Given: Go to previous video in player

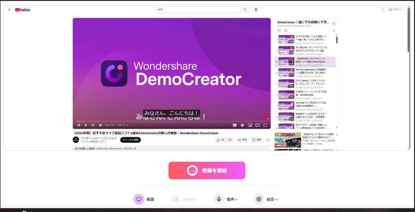Looking at the screenshot, I should click(79, 125).
